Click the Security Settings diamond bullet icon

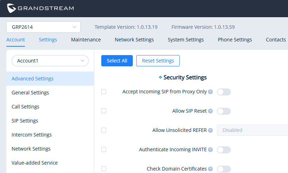(x=160, y=77)
